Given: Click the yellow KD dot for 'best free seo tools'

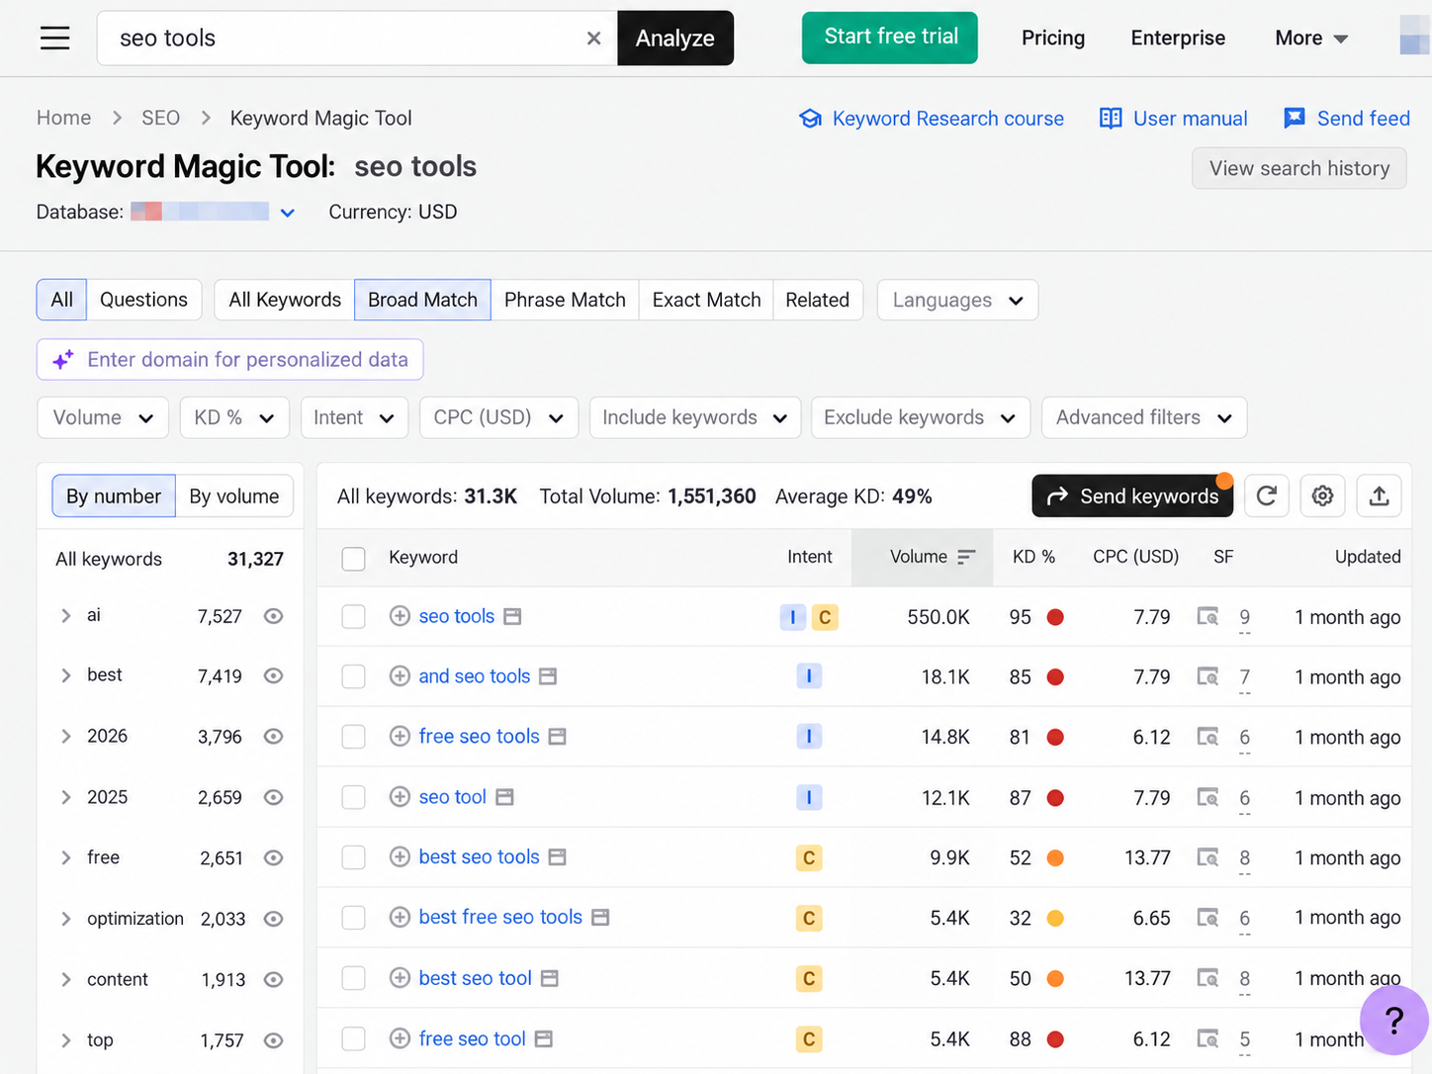Looking at the screenshot, I should (1055, 918).
